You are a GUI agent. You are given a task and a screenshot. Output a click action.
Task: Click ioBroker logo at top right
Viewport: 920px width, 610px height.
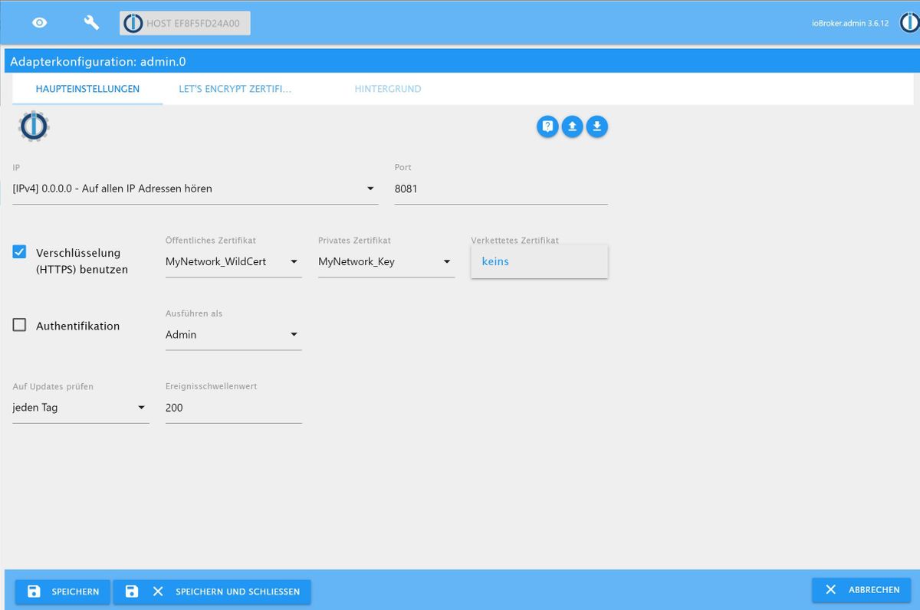(910, 23)
